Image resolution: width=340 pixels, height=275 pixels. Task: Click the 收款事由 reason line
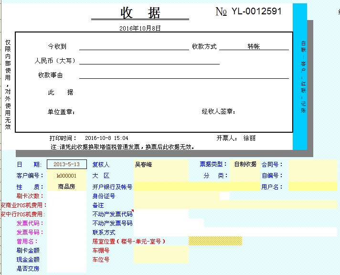pyautogui.click(x=184, y=75)
